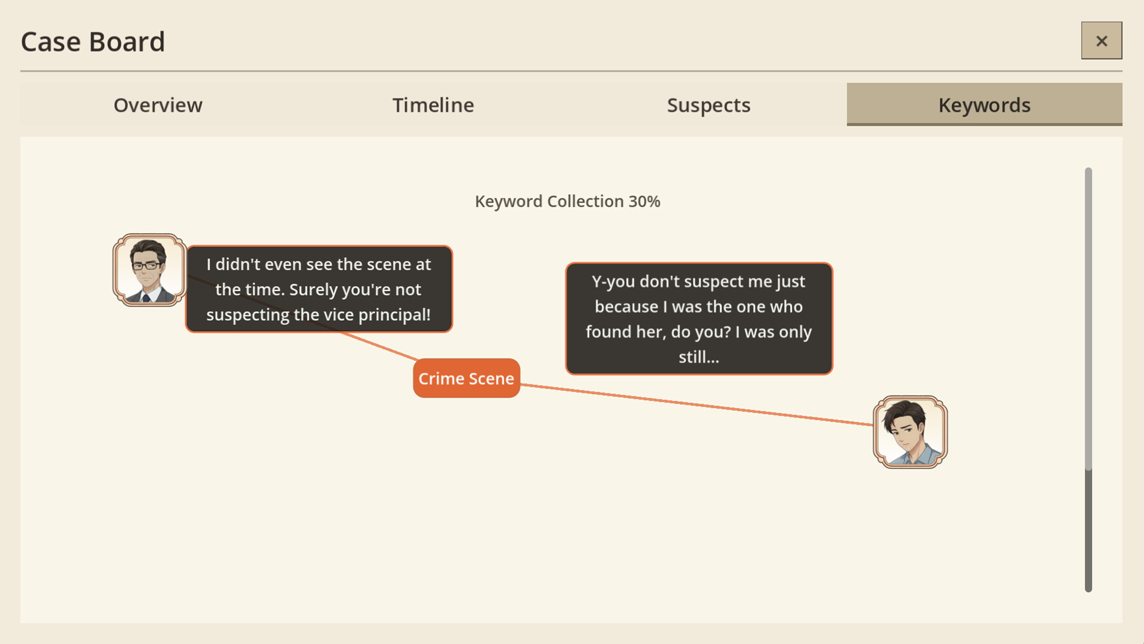
Task: Click the Keyword Collection 30% progress label
Action: 567,201
